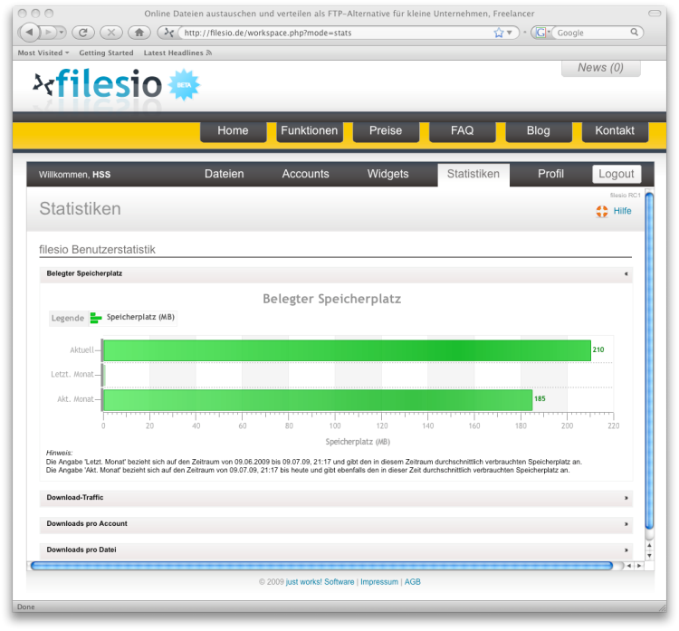Open the Funktionen navigation item
Screen dimensions: 679x631
(x=310, y=130)
